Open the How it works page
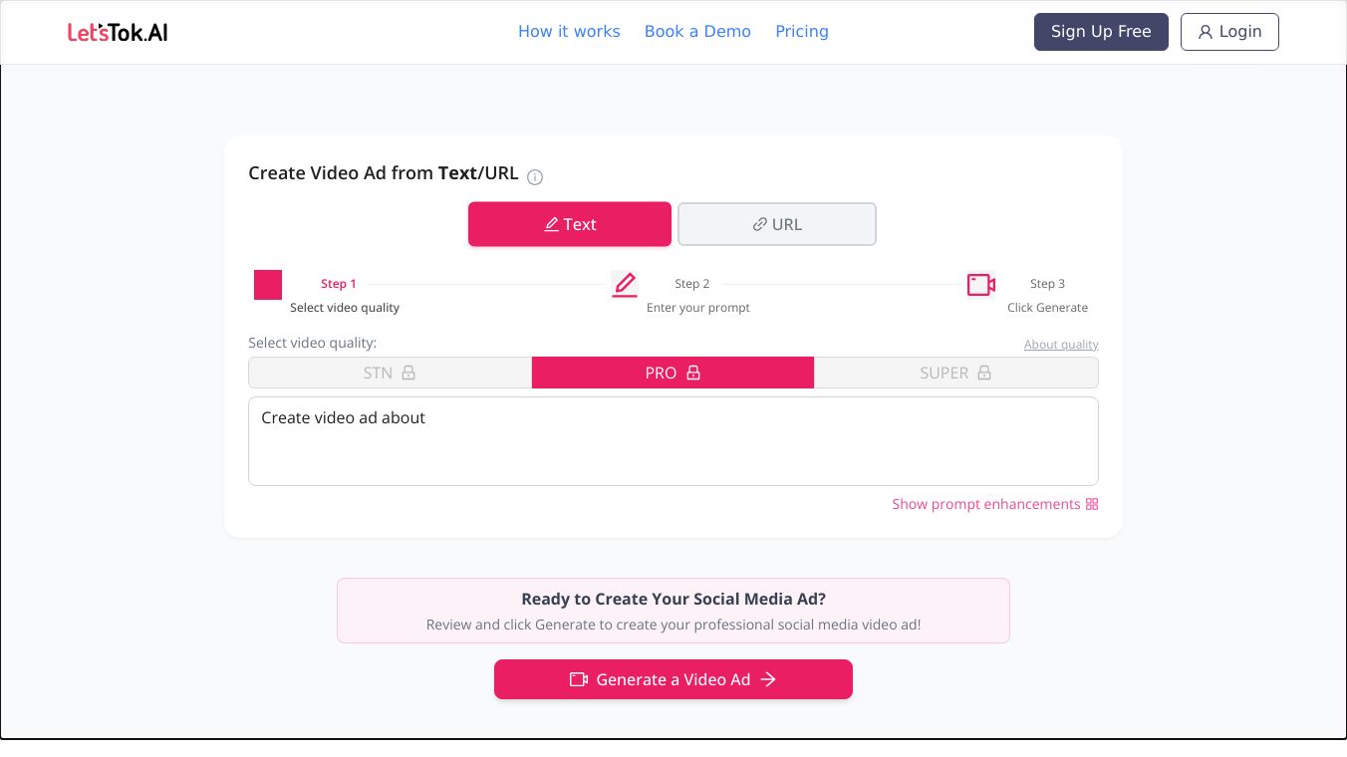Screen dimensions: 1347x757 click(x=569, y=32)
